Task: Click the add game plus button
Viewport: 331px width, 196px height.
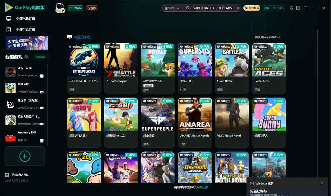Action: click(x=25, y=156)
